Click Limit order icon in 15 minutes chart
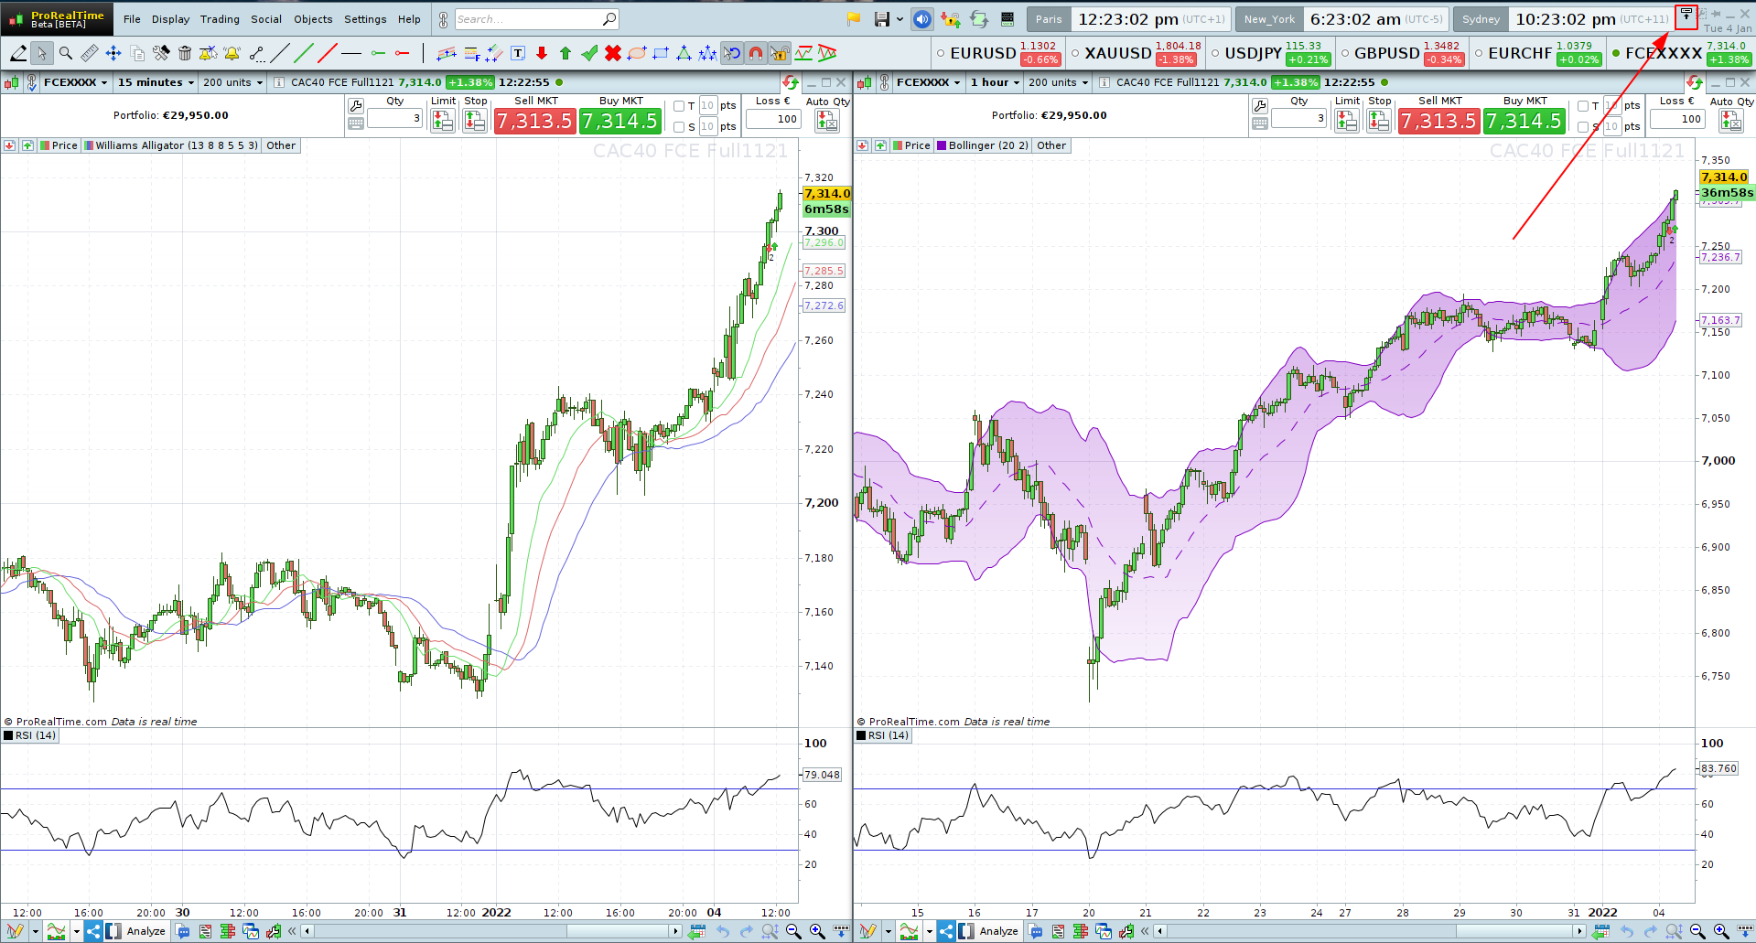Viewport: 1756px width, 943px height. (443, 120)
